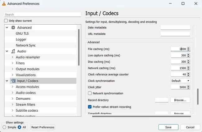Screen dimensions: 202x132
Task: Click Browse for Record directory
Action: coord(180,100)
